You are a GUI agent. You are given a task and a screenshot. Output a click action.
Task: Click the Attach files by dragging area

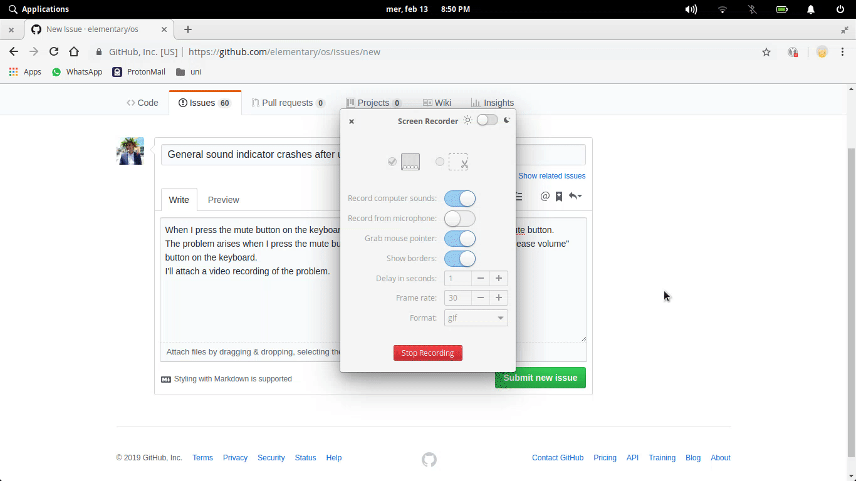[373, 352]
